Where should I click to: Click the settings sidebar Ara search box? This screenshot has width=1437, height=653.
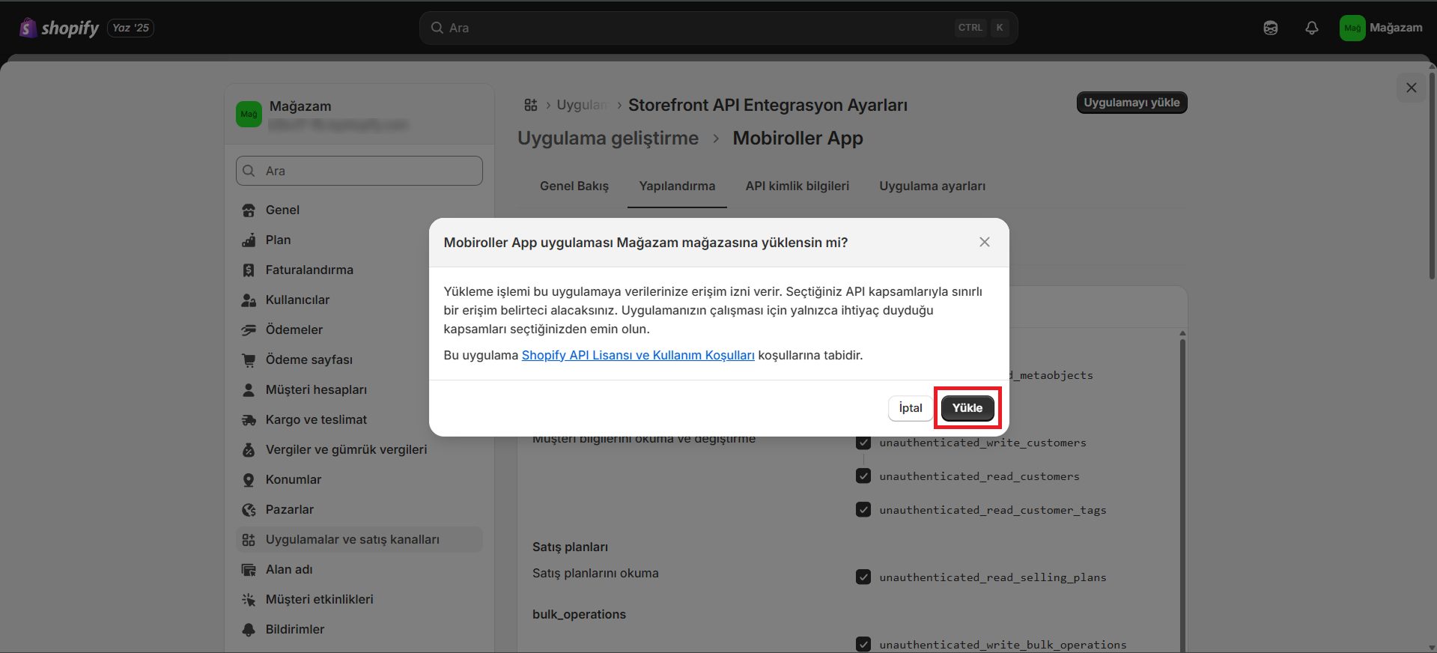tap(359, 171)
